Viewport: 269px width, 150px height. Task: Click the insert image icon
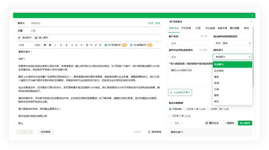click(x=36, y=38)
